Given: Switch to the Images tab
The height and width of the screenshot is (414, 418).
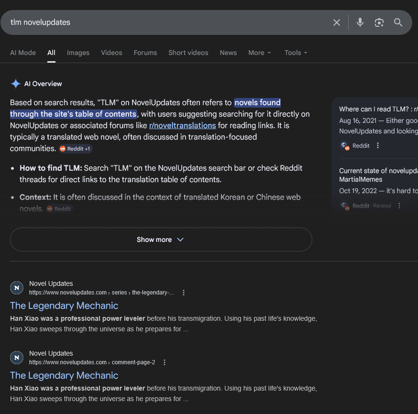Looking at the screenshot, I should (x=78, y=53).
